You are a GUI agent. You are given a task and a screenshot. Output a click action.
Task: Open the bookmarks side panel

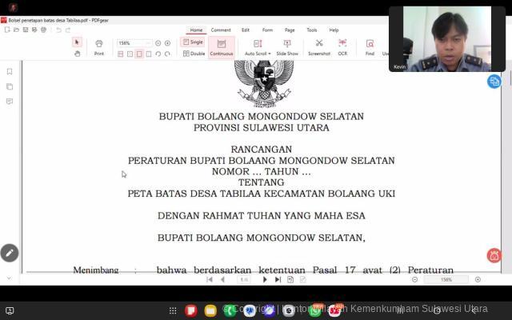coord(10,71)
